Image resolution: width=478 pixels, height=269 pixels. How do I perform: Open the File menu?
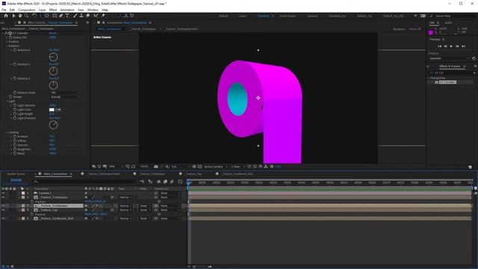(4, 10)
